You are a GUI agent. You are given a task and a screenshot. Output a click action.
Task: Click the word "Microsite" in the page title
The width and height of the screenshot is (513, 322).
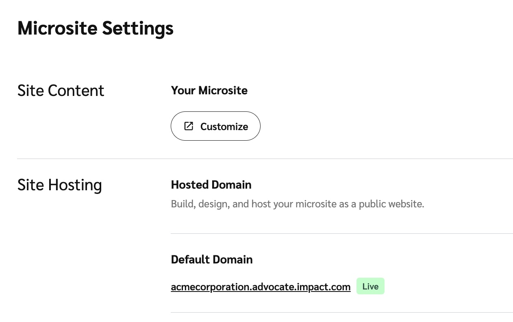(x=57, y=28)
